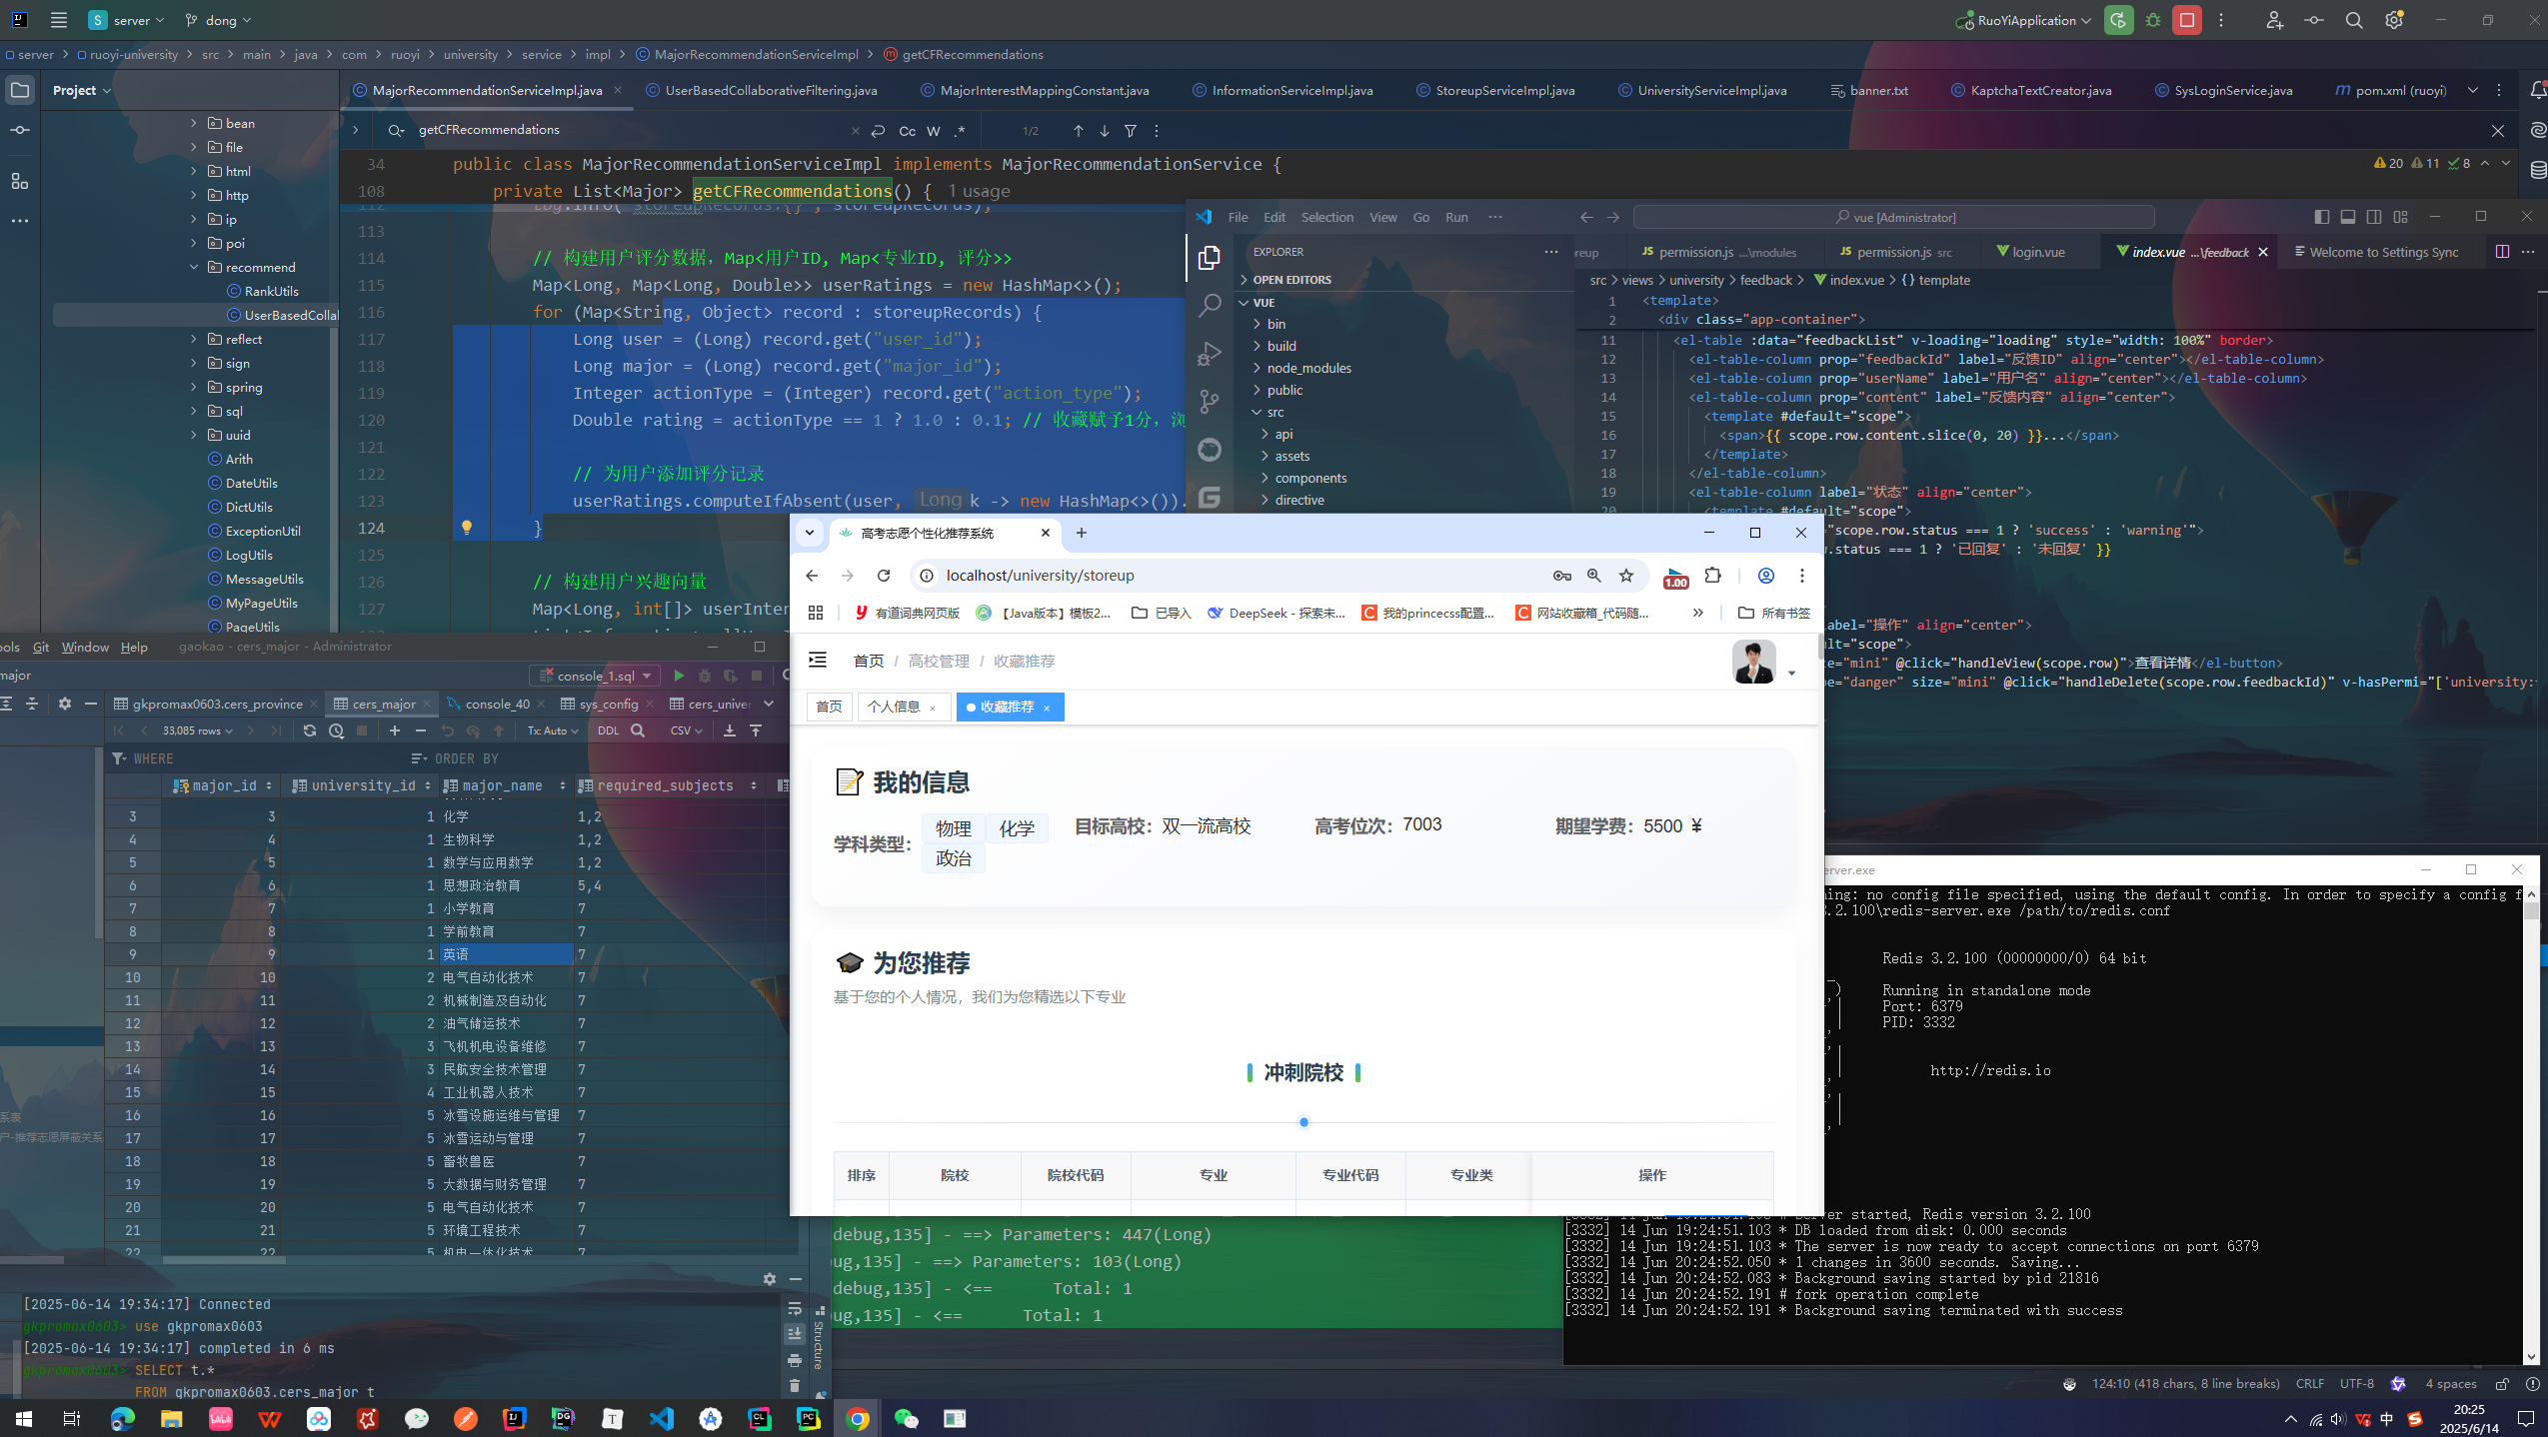Click the IntelliJ Debug bug icon
Screen dimensions: 2548x1437
point(2153,20)
